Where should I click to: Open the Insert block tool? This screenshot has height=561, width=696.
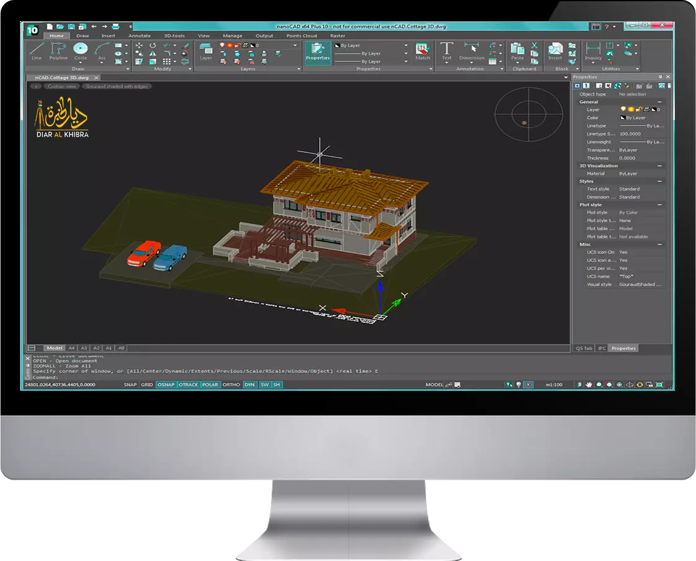pos(555,51)
